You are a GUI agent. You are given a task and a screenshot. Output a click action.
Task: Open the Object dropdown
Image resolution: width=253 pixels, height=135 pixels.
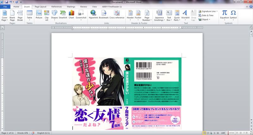pos(204,19)
